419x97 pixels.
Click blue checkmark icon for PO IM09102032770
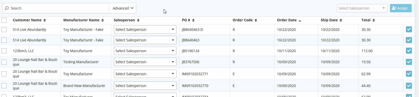[409, 86]
